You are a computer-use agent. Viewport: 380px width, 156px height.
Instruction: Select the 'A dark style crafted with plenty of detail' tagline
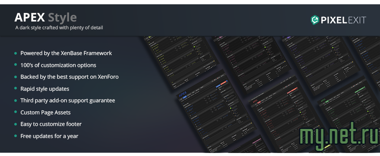click(x=59, y=28)
